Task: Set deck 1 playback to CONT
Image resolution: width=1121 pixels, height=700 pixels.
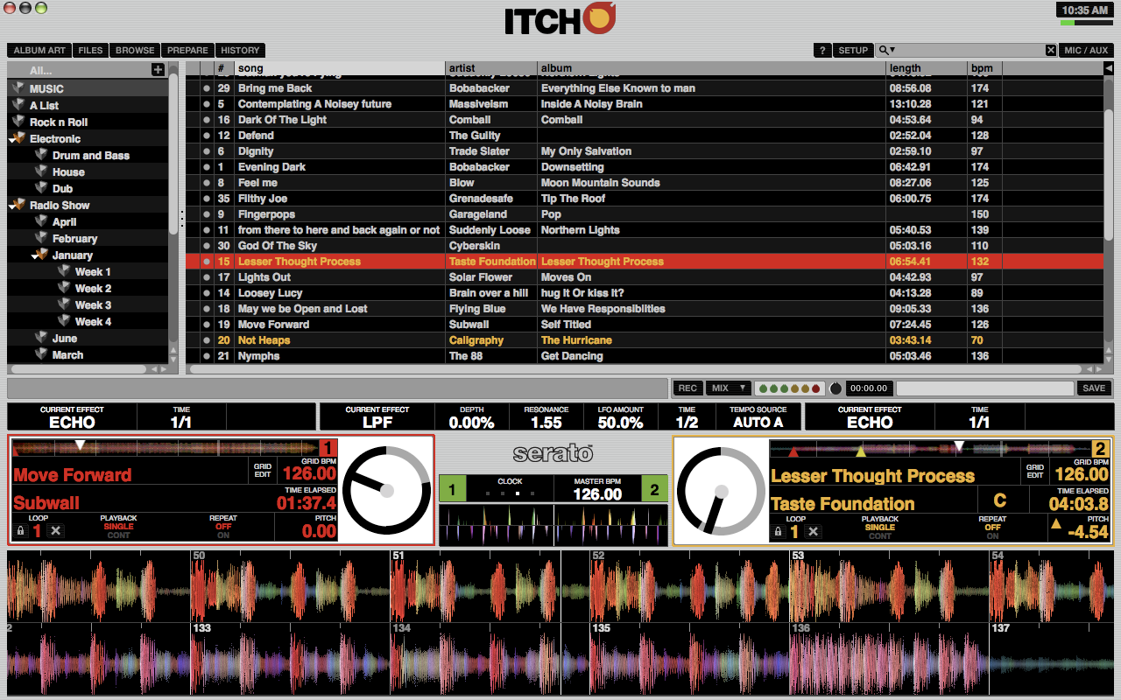Action: (118, 535)
